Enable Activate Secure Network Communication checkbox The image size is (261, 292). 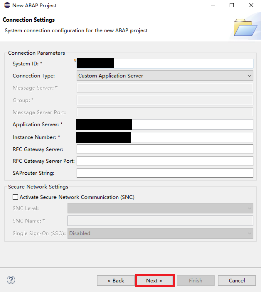pyautogui.click(x=15, y=197)
